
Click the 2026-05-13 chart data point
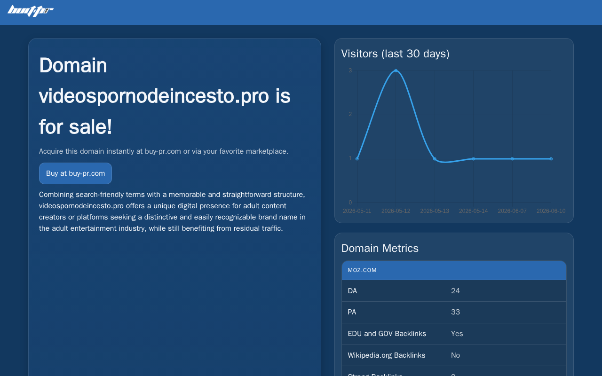click(435, 159)
